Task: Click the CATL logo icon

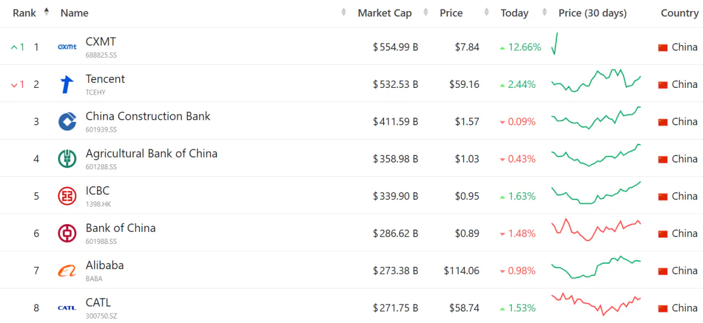Action: tap(67, 308)
